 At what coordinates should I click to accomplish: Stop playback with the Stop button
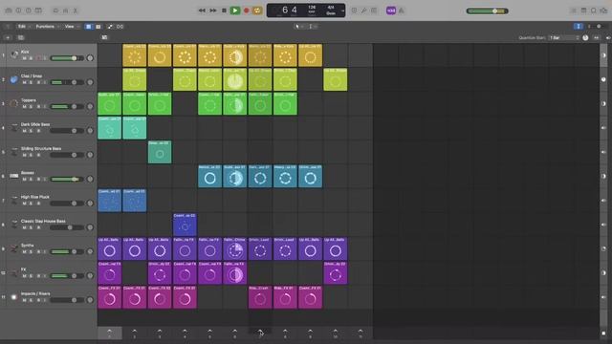224,11
